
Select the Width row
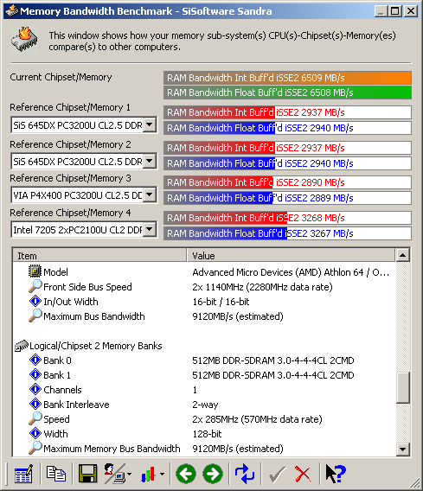(x=203, y=434)
